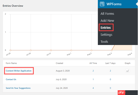
Task: Click the date July 24, 2020
Action: (62, 88)
